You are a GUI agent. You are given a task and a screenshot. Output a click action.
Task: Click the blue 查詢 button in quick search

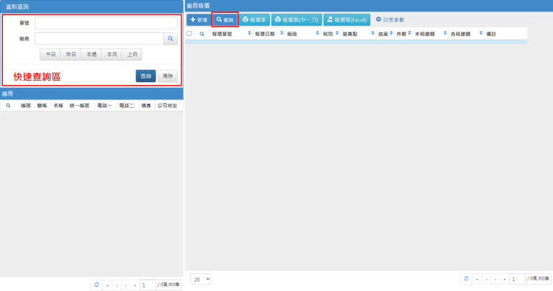tap(145, 76)
